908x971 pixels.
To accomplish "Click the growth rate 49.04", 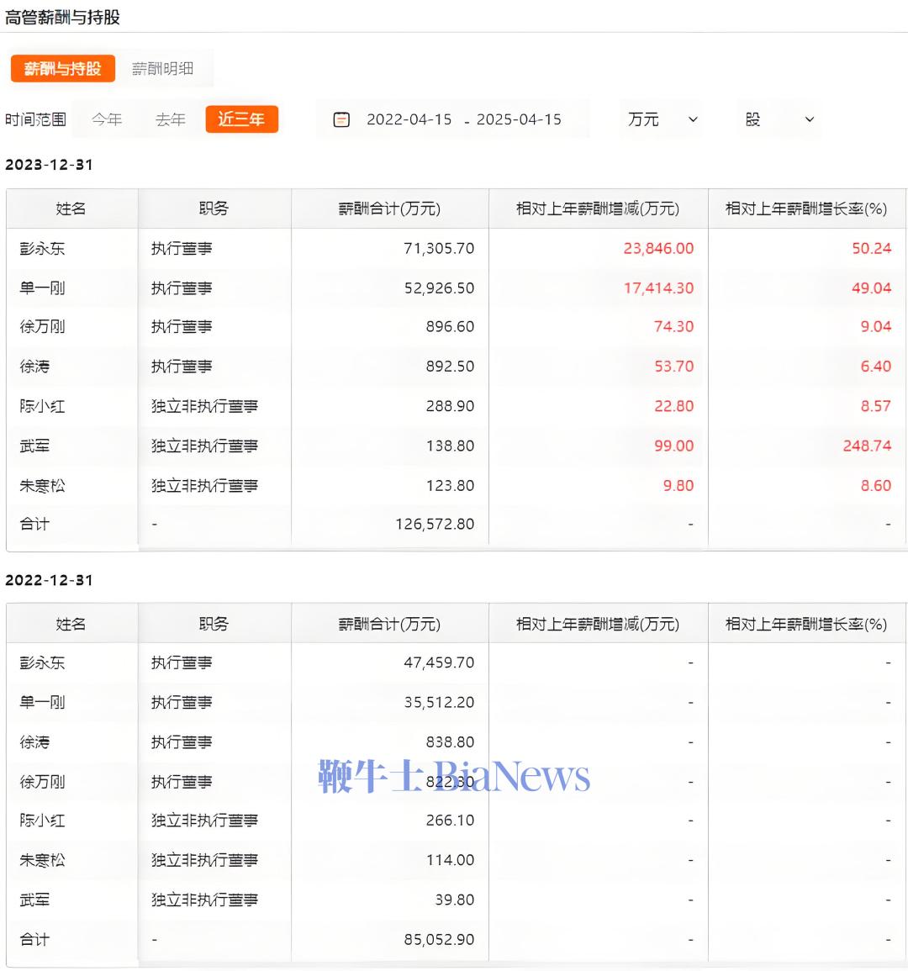I will tap(872, 288).
